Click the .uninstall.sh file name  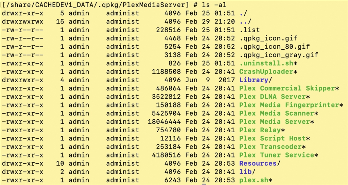coord(266,63)
